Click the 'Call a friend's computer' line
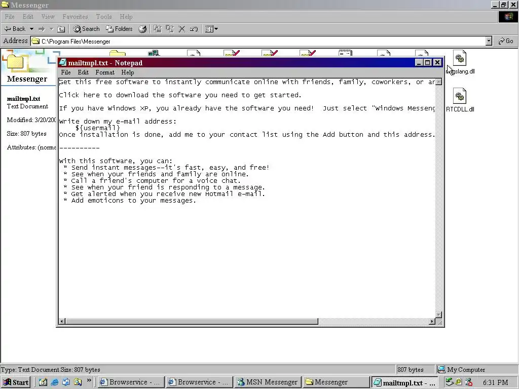This screenshot has height=389, width=519. (151, 181)
